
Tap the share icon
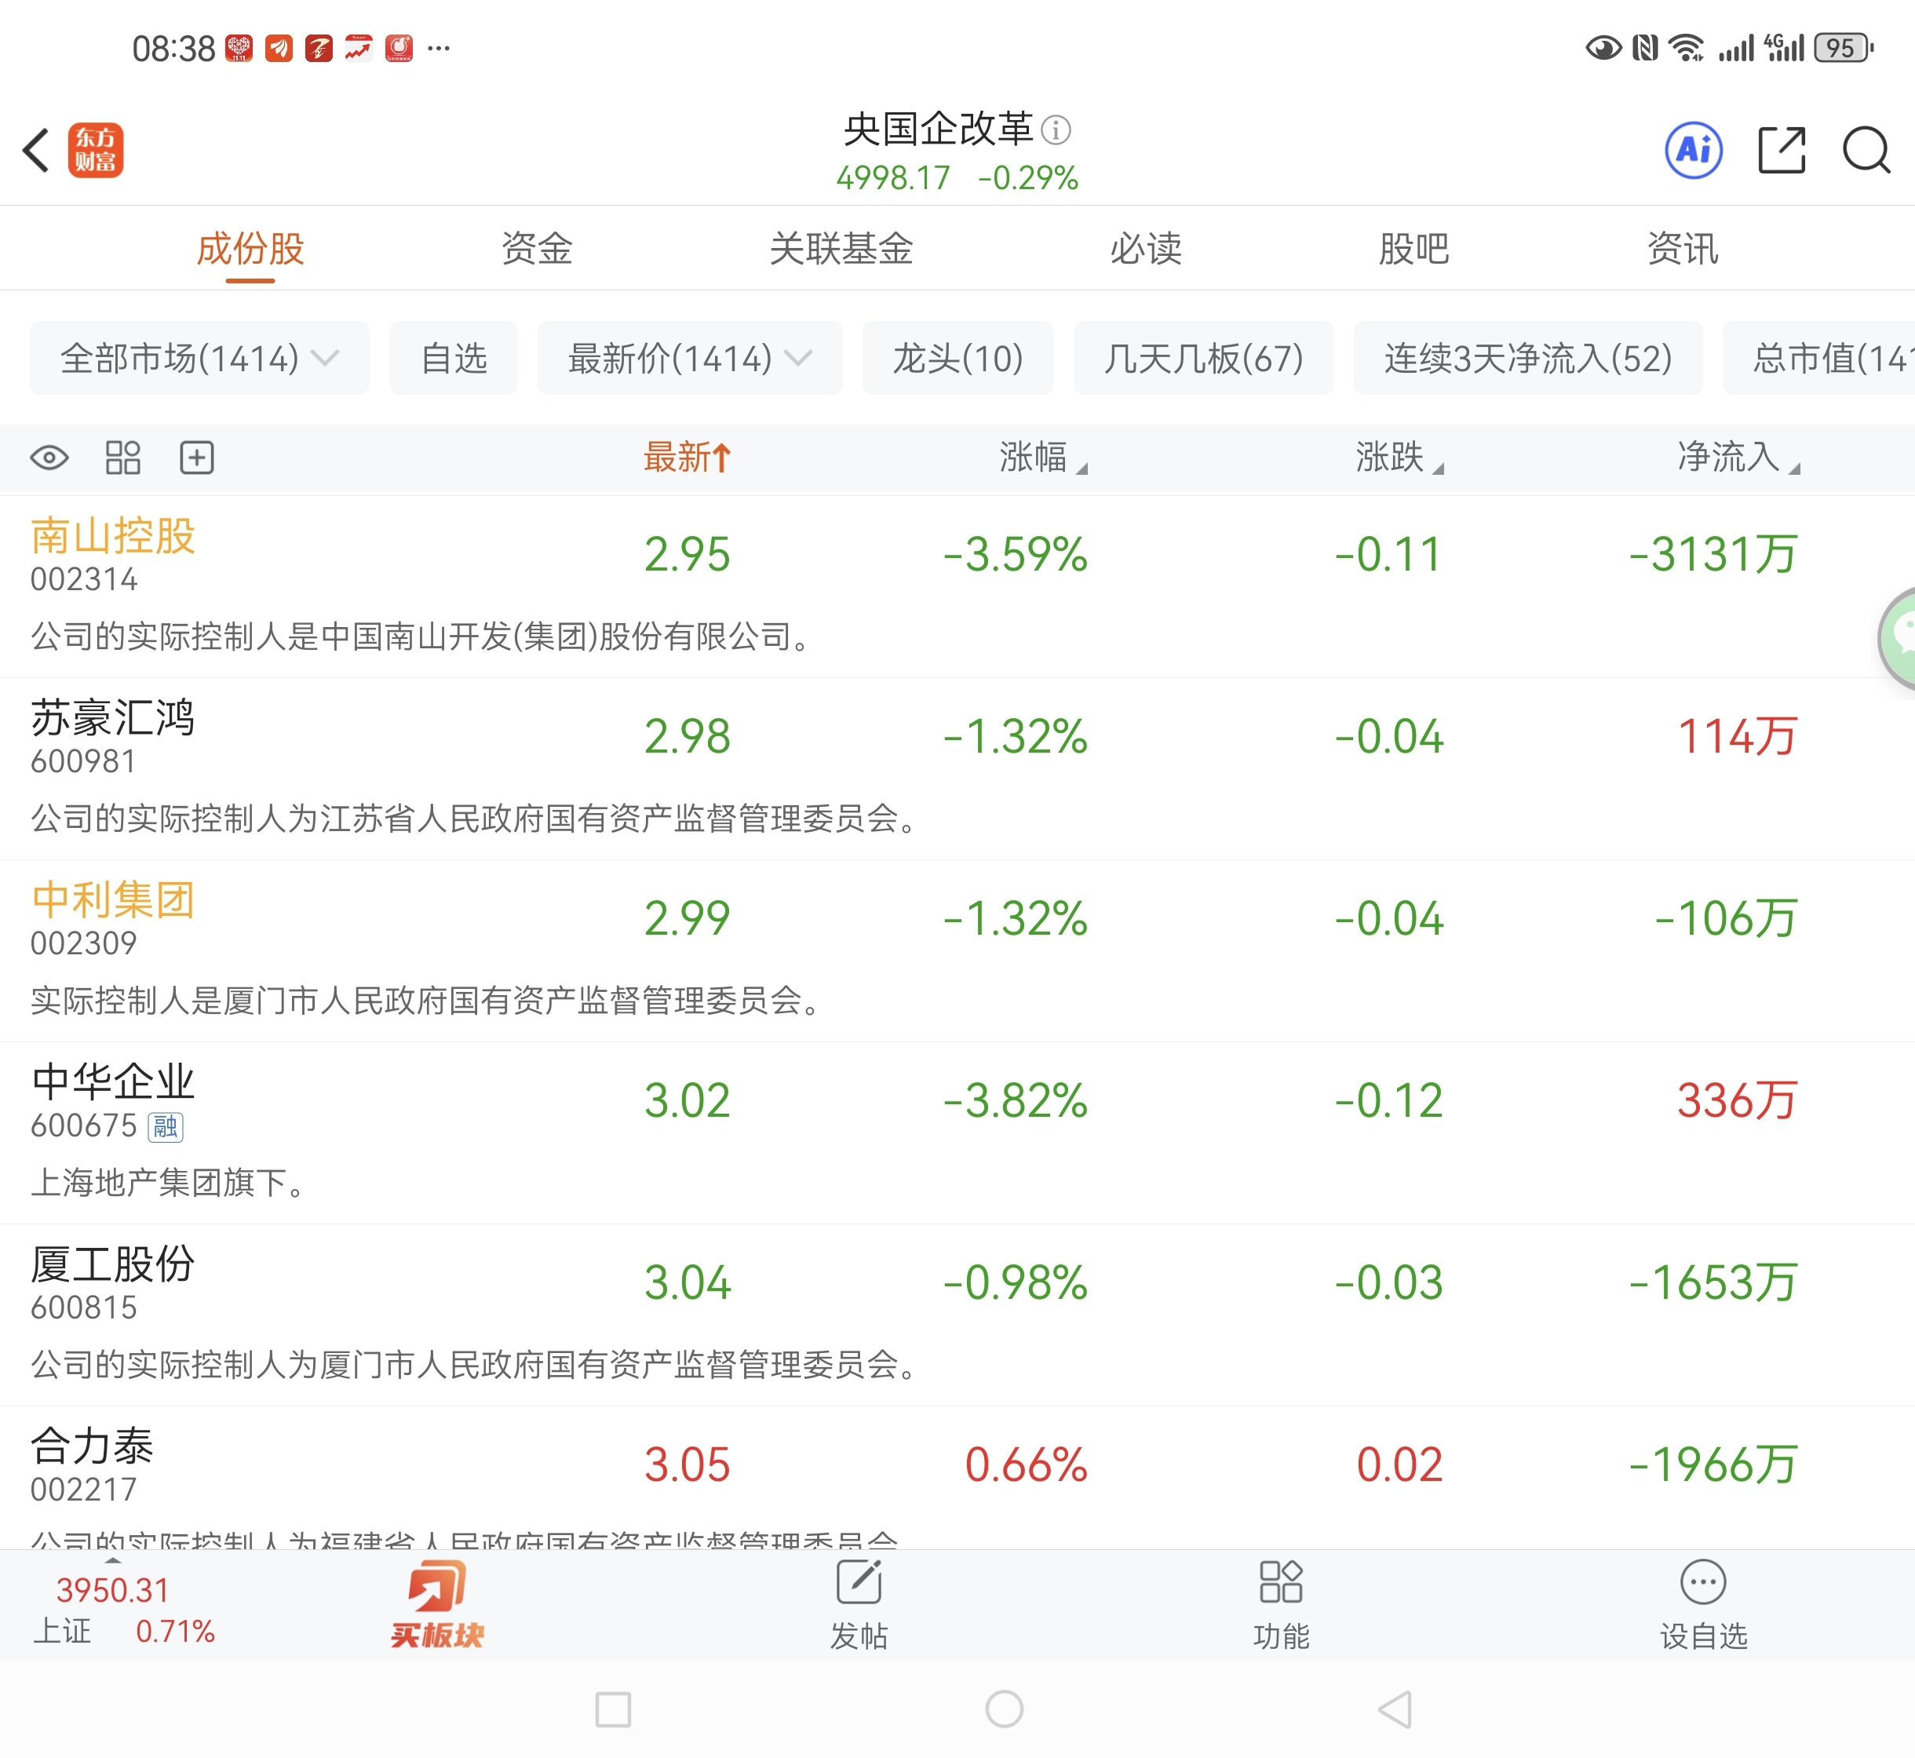(x=1781, y=151)
